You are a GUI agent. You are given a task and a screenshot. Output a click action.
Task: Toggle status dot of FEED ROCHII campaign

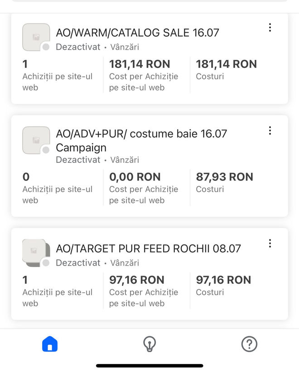pos(46,263)
